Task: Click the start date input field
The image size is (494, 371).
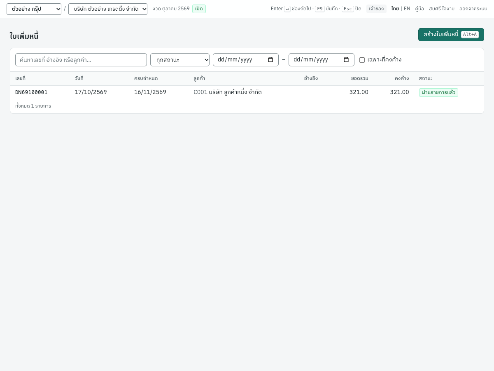Action: [x=246, y=60]
